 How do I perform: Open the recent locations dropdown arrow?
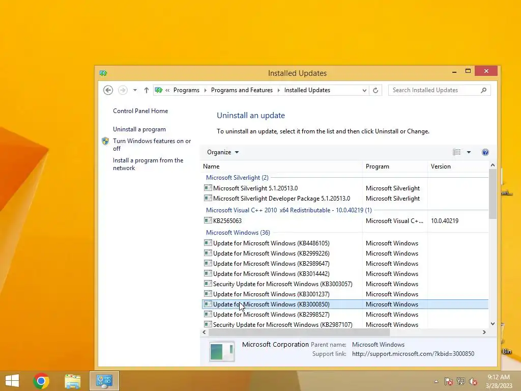coord(135,90)
